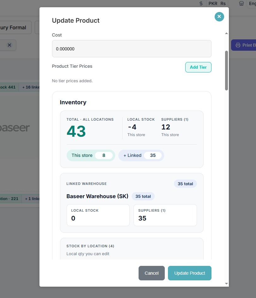Open the language selector

pyautogui.click(x=252, y=3)
